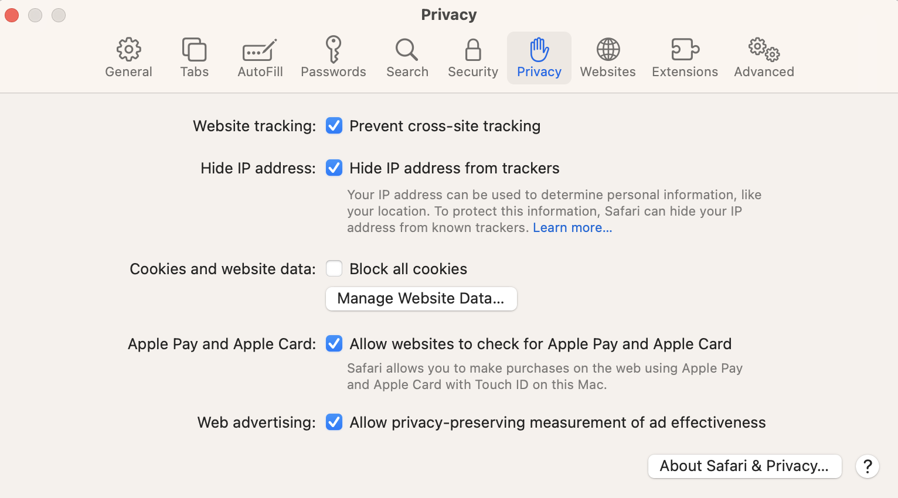Click the question mark help button
The image size is (898, 498).
[868, 466]
